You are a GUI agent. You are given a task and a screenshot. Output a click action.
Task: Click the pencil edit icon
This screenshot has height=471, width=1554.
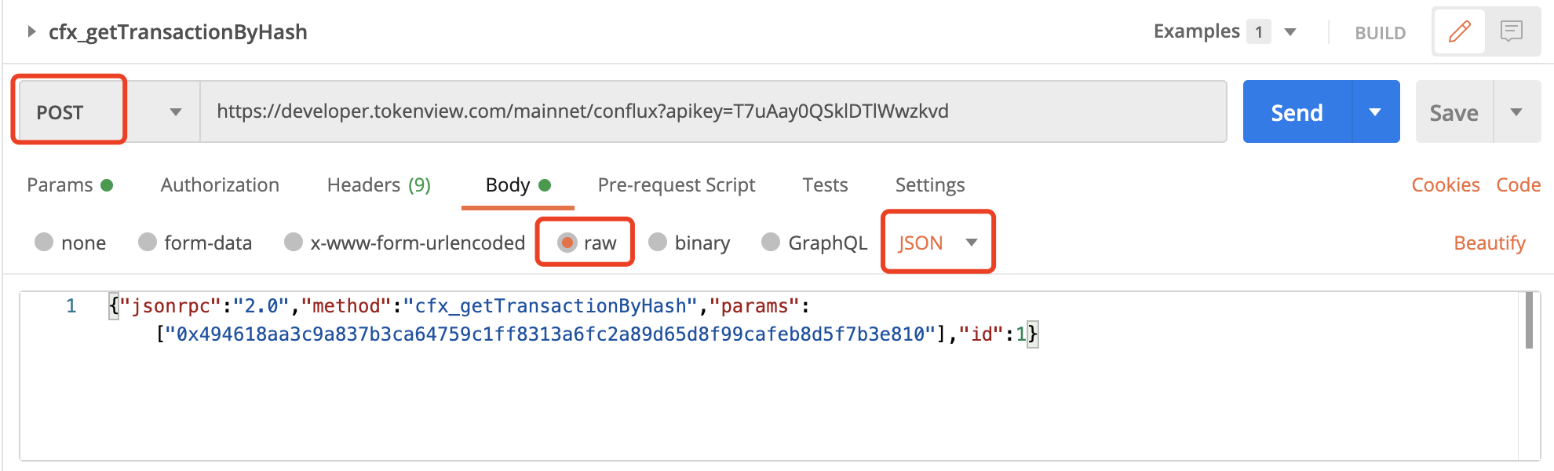click(x=1459, y=31)
